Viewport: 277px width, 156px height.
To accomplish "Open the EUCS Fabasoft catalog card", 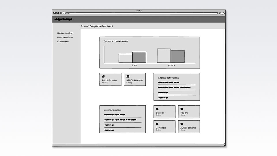I will point(111,79).
